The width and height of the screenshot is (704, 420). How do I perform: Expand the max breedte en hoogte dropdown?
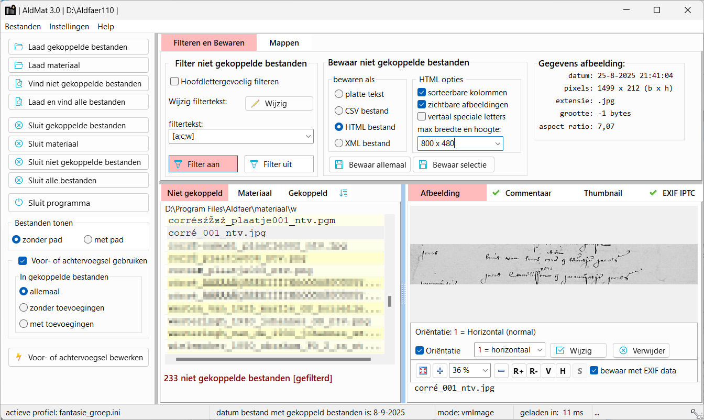[497, 143]
